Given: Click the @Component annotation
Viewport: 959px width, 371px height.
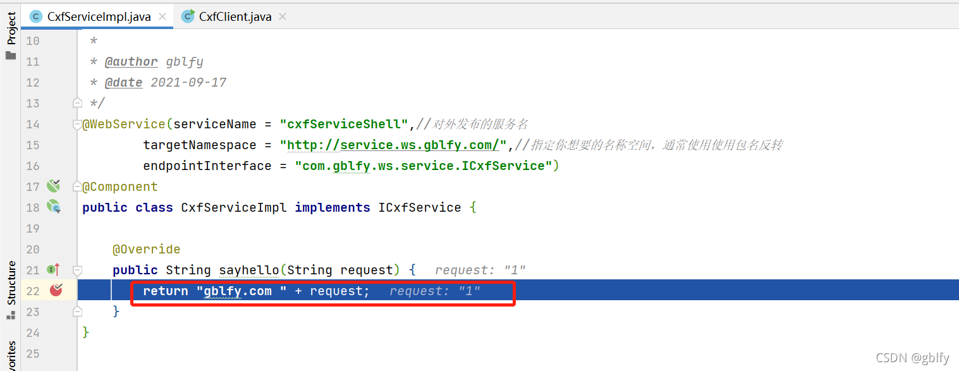Looking at the screenshot, I should [x=120, y=186].
